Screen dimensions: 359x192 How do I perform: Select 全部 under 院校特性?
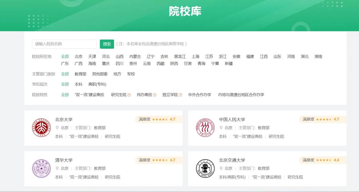[x=65, y=94]
